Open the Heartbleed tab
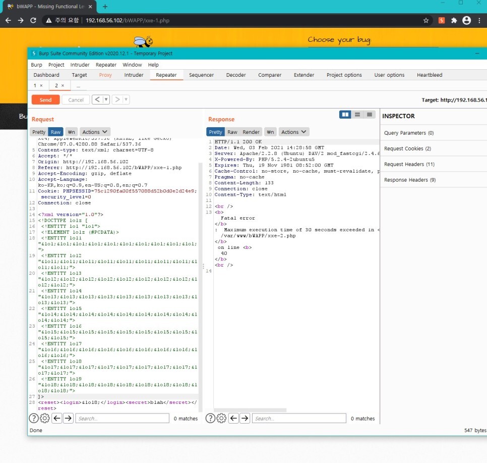The height and width of the screenshot is (463, 487). (430, 75)
